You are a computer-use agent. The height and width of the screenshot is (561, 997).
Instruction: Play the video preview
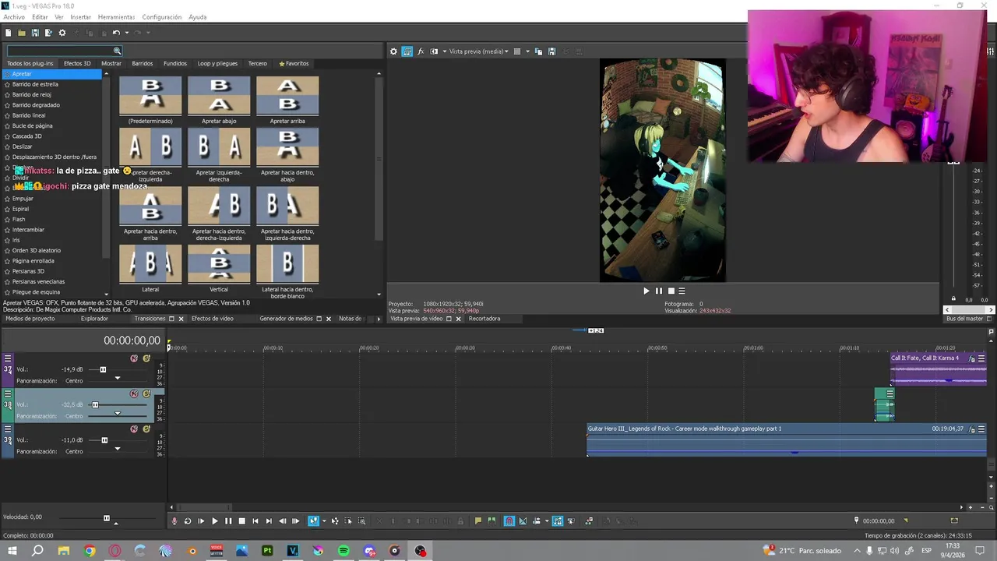point(646,291)
